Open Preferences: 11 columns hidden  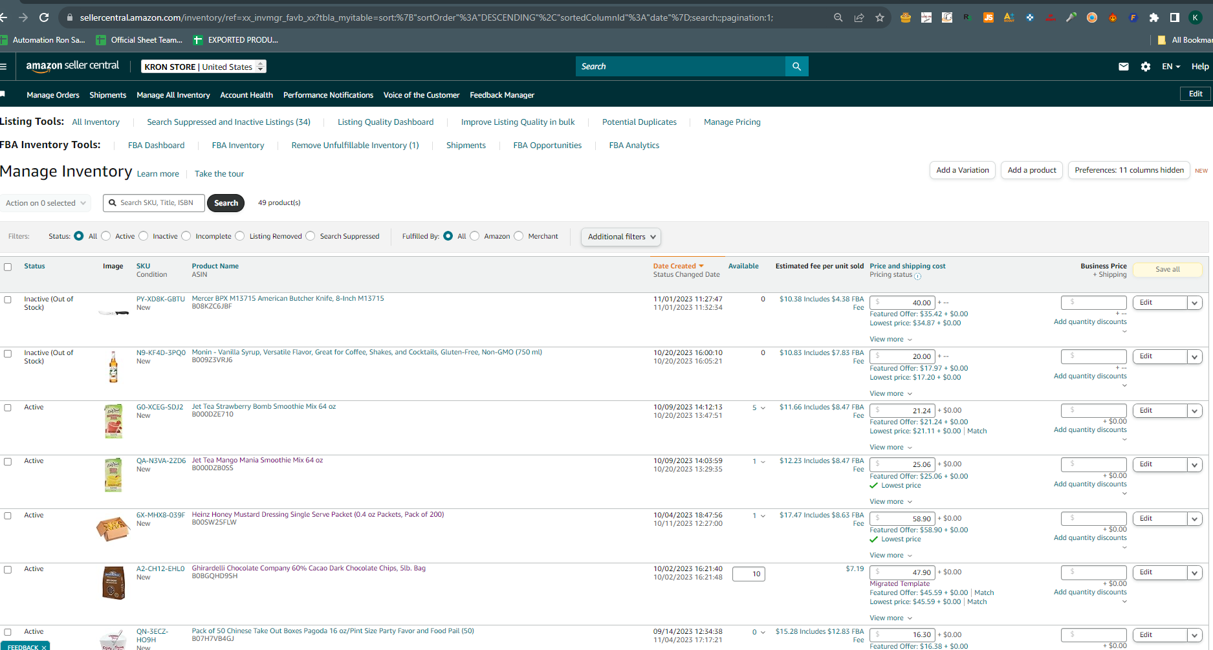pyautogui.click(x=1129, y=170)
